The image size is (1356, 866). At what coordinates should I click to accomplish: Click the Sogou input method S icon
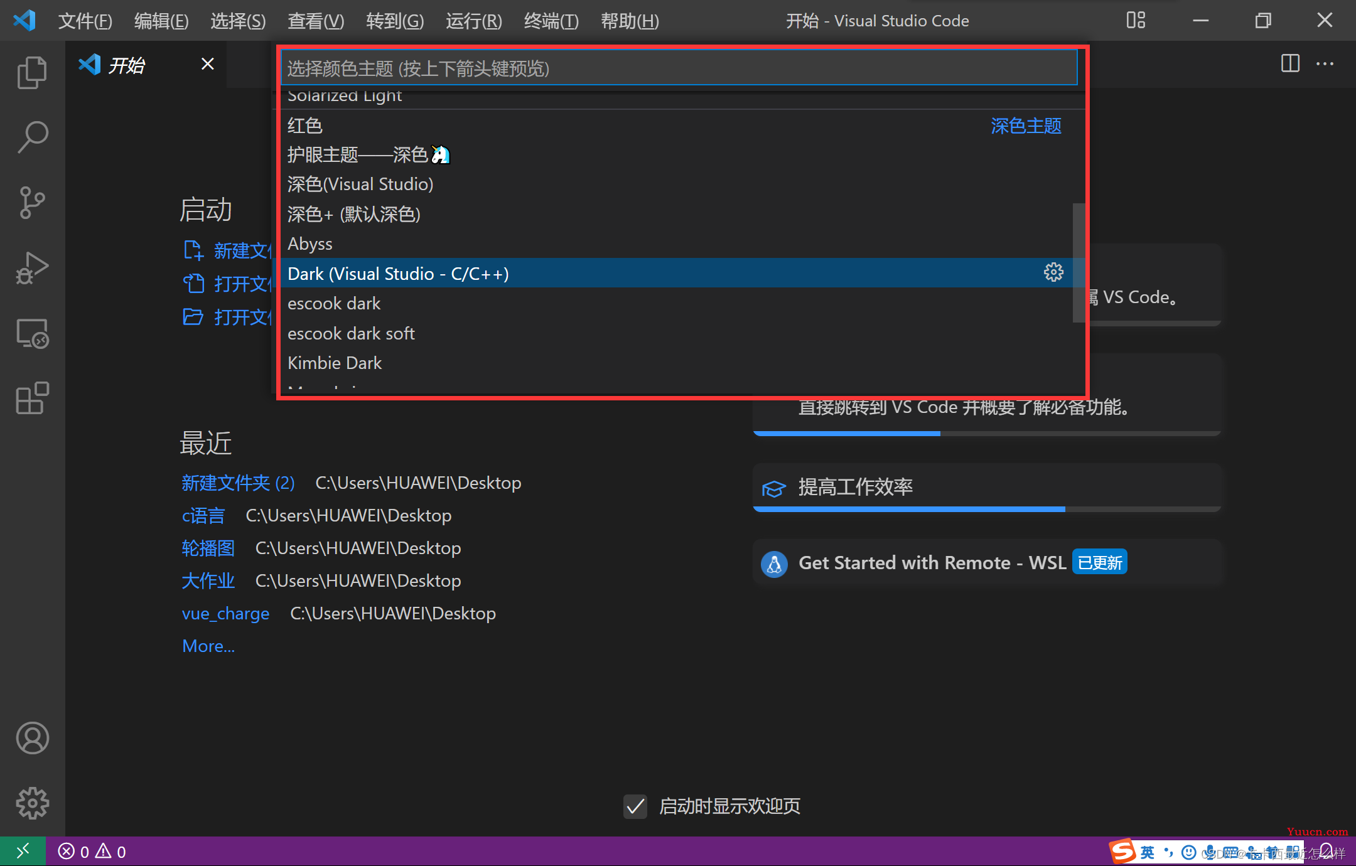[x=1123, y=852]
